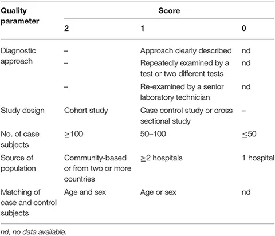Screen dimensions: 275x236
Task: Select the ≤50 cell
Action: point(249,134)
